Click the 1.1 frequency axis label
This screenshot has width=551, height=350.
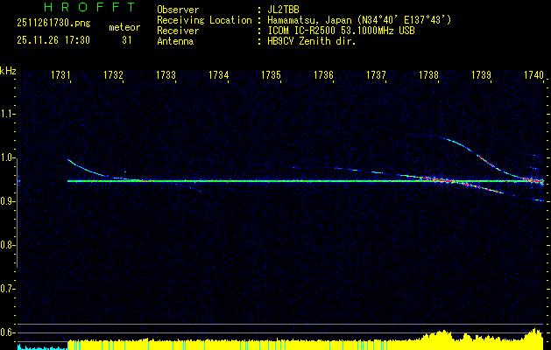(8, 115)
